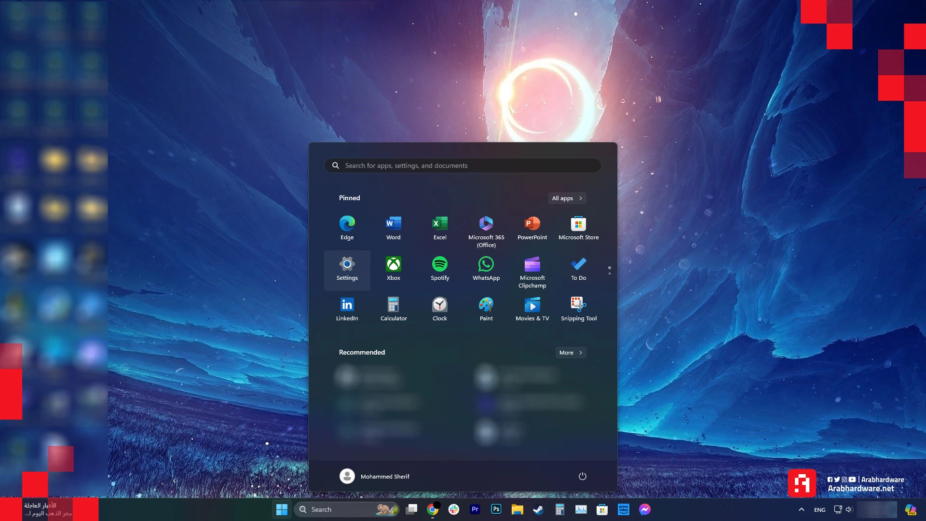Click the Windows Start button on taskbar
926x521 pixels.
(282, 509)
